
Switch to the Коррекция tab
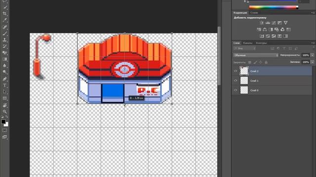coord(240,13)
